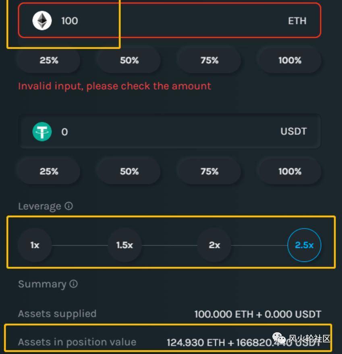Set ETH amount to 25%
Viewport: 342px width, 354px height.
[x=49, y=60]
